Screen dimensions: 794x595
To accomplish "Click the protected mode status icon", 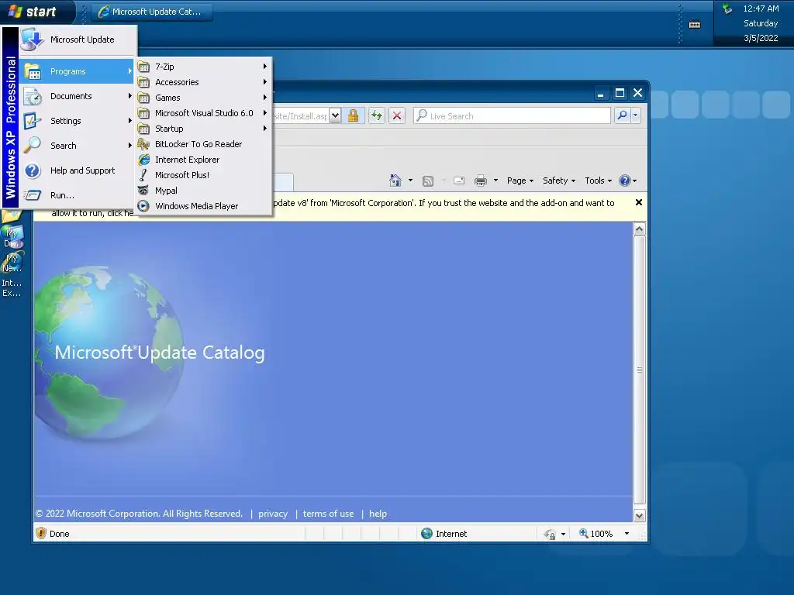I will [550, 534].
